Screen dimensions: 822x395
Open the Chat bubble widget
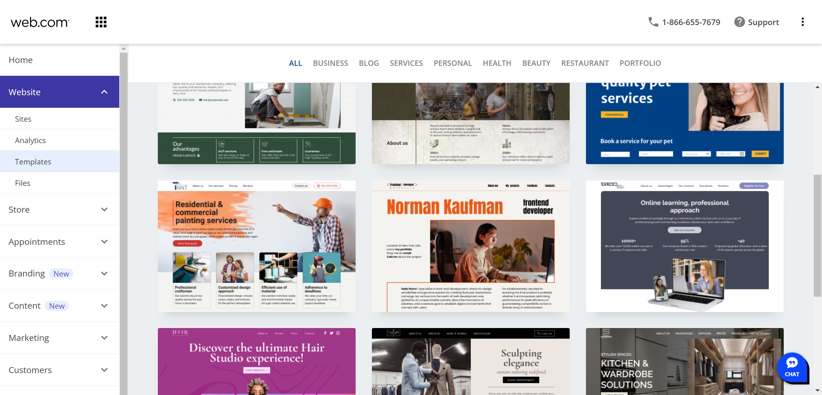pos(792,368)
